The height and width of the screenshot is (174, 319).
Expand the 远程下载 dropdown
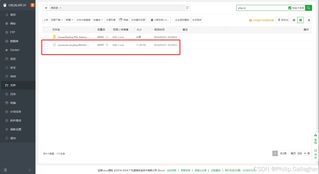click(x=57, y=20)
